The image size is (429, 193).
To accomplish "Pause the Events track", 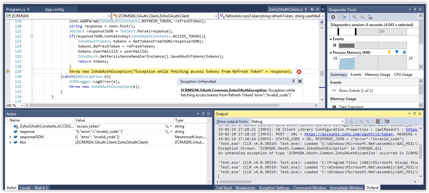I will pyautogui.click(x=335, y=45).
